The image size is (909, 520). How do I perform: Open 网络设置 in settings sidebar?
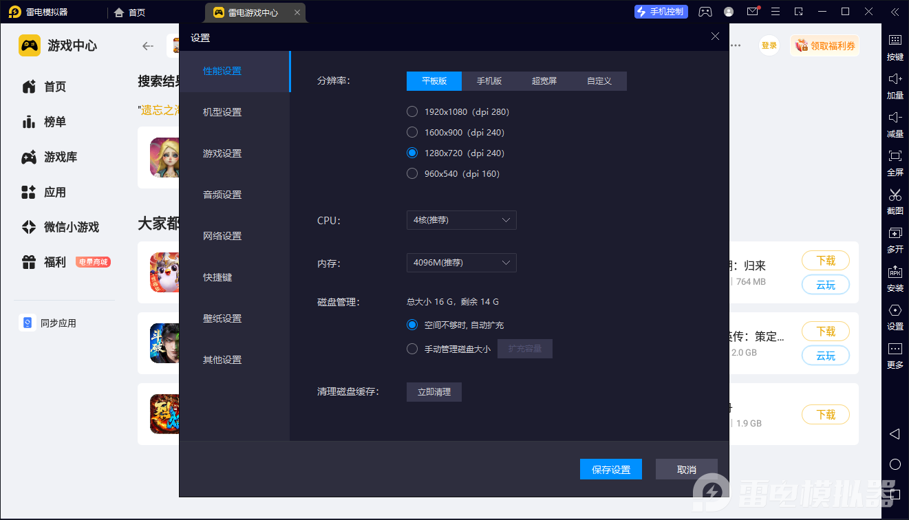[222, 236]
